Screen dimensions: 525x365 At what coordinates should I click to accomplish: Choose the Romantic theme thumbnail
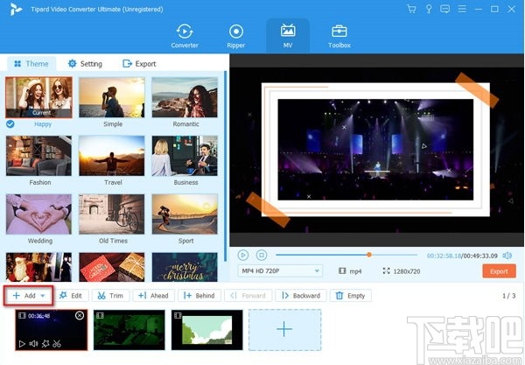[185, 97]
